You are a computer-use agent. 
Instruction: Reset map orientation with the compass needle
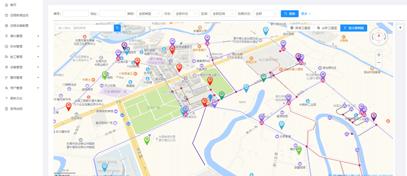(379, 36)
